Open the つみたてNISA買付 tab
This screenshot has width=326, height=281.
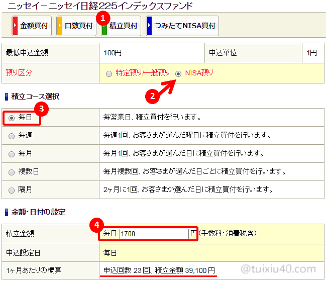pyautogui.click(x=182, y=26)
